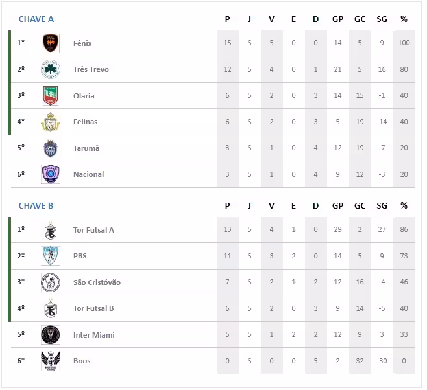Image resolution: width=427 pixels, height=390 pixels.
Task: Click Fênix's points value of 15
Action: pyautogui.click(x=227, y=43)
